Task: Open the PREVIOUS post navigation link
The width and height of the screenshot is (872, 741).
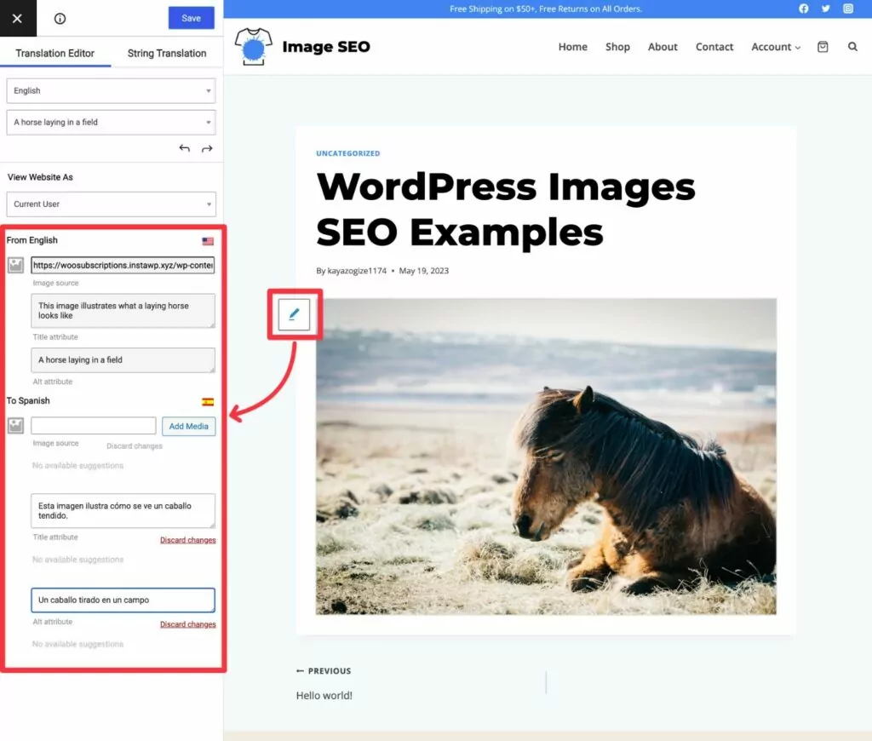Action: point(324,671)
